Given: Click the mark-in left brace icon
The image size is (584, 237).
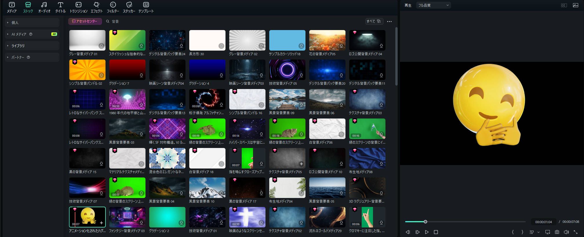Looking at the screenshot, I should tap(513, 232).
